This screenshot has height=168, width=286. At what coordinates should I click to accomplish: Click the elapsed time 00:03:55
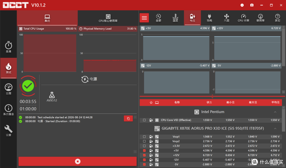[x=28, y=102]
